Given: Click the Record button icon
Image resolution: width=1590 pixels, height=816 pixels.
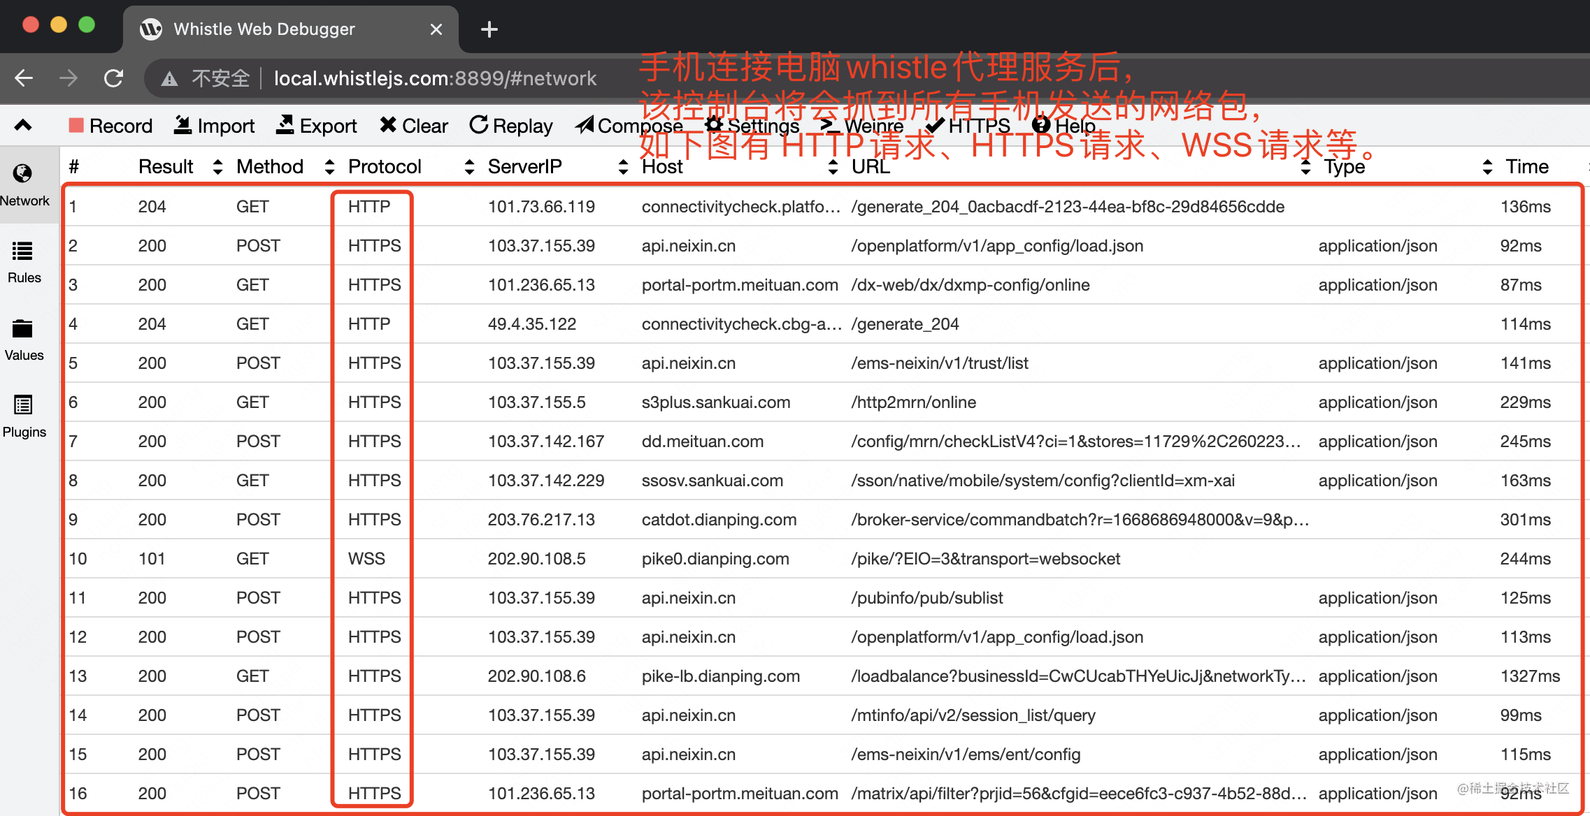Looking at the screenshot, I should [x=76, y=126].
